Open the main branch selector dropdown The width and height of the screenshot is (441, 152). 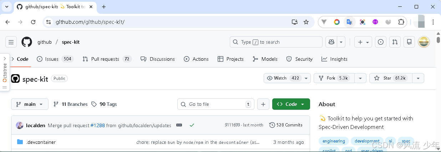click(x=30, y=104)
